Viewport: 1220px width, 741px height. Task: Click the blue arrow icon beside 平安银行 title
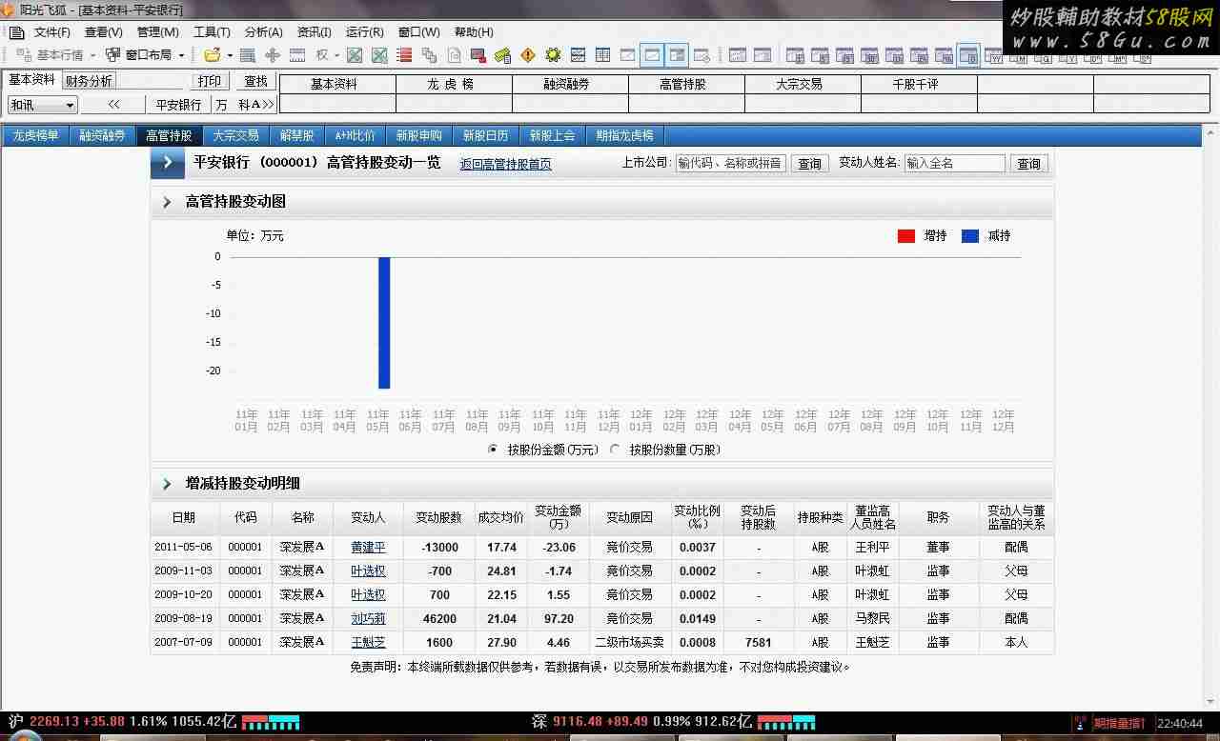tap(168, 163)
